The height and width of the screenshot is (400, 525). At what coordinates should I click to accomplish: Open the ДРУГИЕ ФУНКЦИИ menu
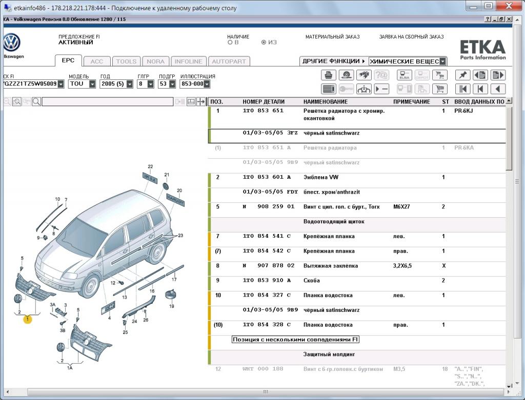pos(333,61)
